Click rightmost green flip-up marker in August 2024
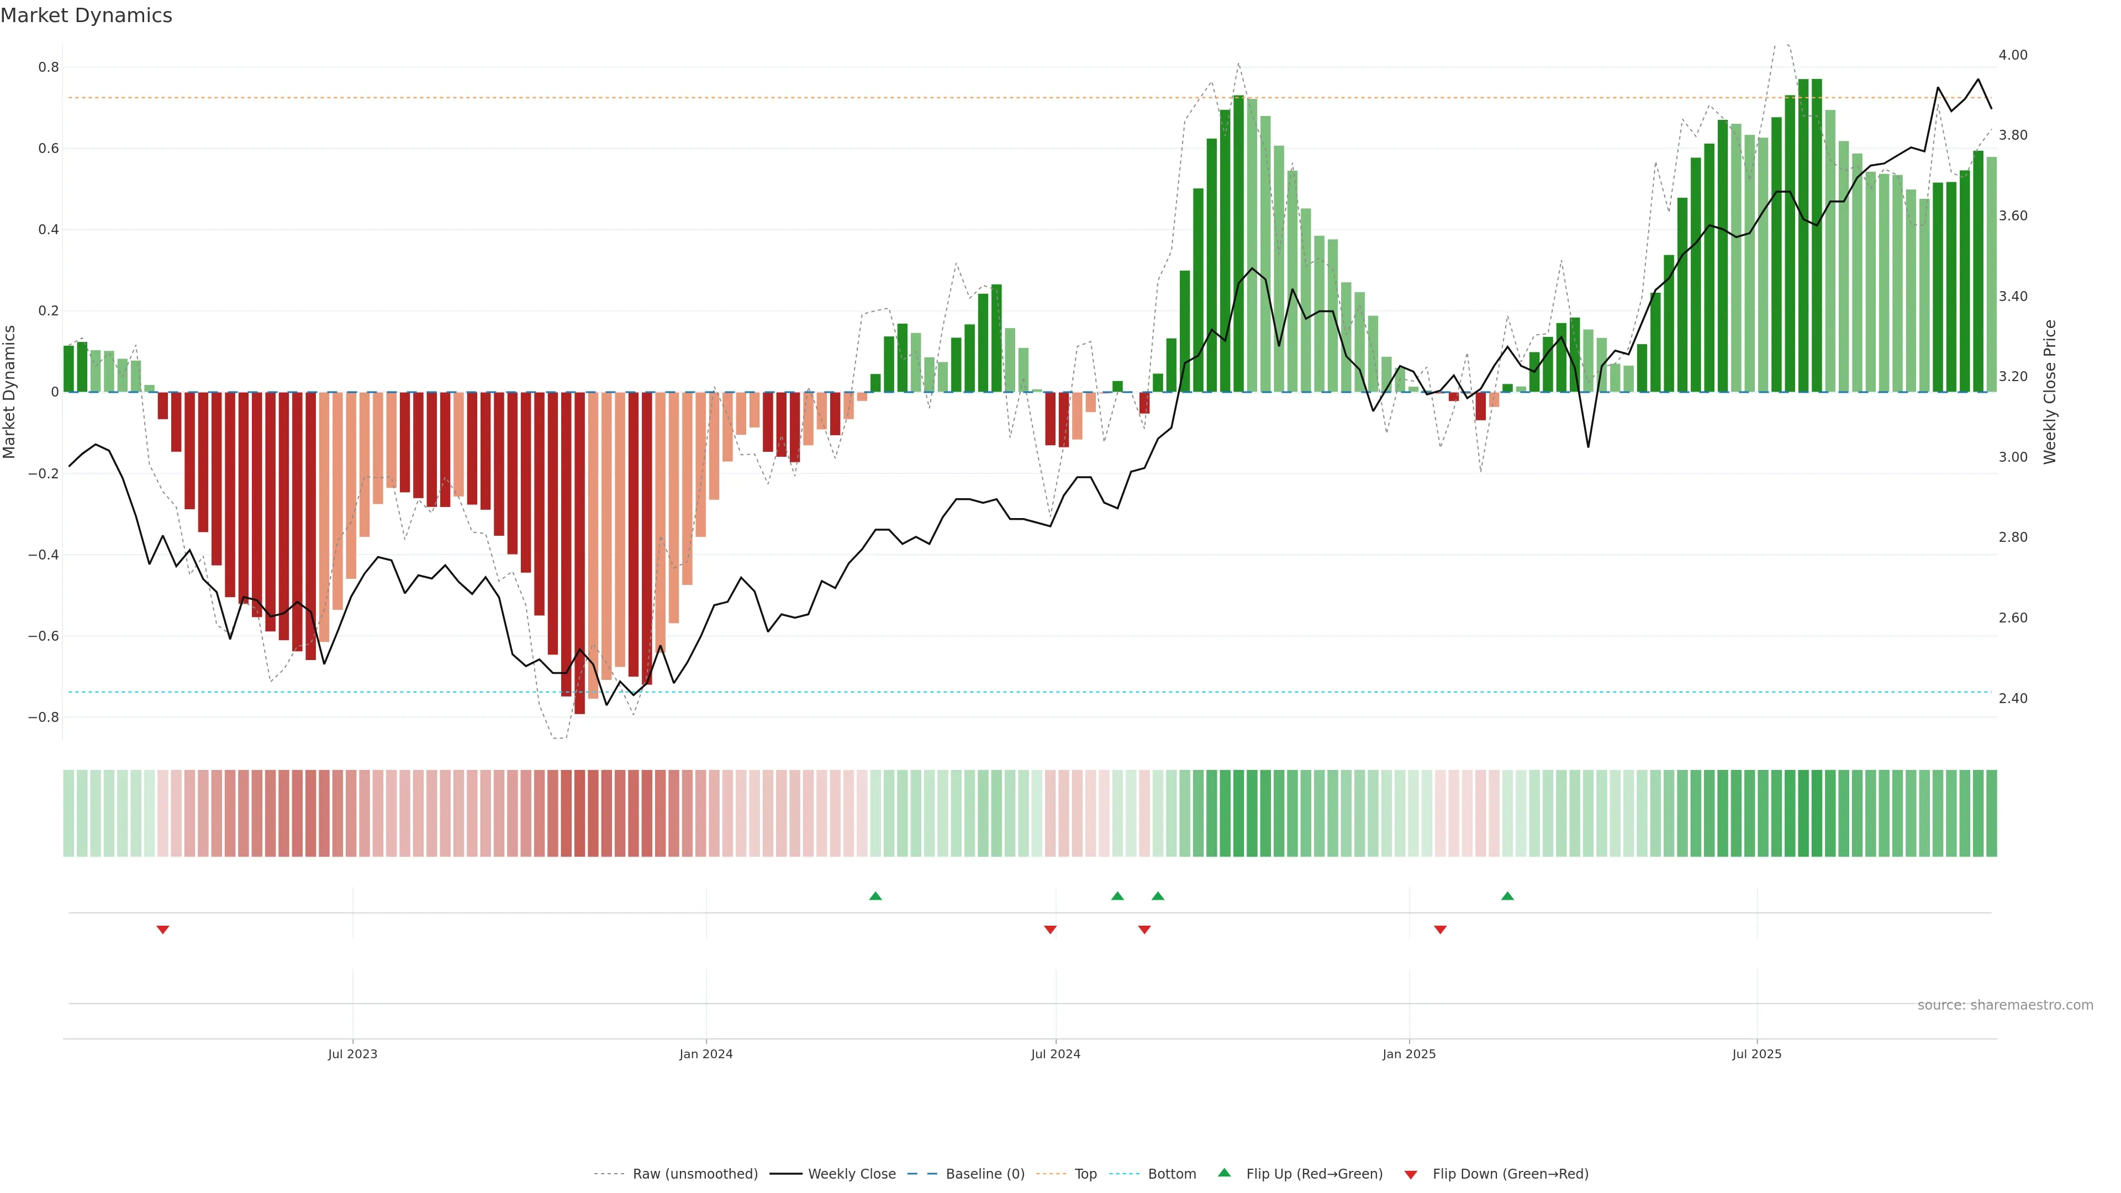The image size is (2121, 1193). tap(1158, 896)
